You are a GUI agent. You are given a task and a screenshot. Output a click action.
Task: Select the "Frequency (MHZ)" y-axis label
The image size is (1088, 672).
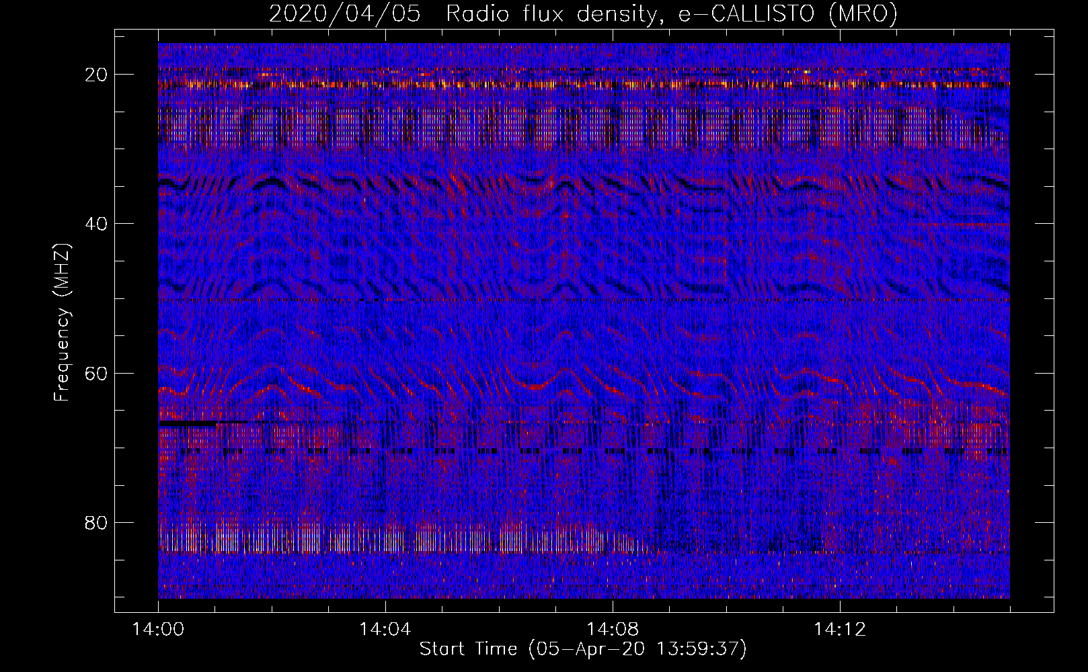click(x=62, y=323)
